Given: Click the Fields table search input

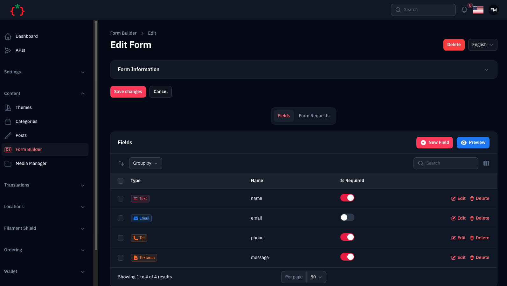Looking at the screenshot, I should point(446,163).
